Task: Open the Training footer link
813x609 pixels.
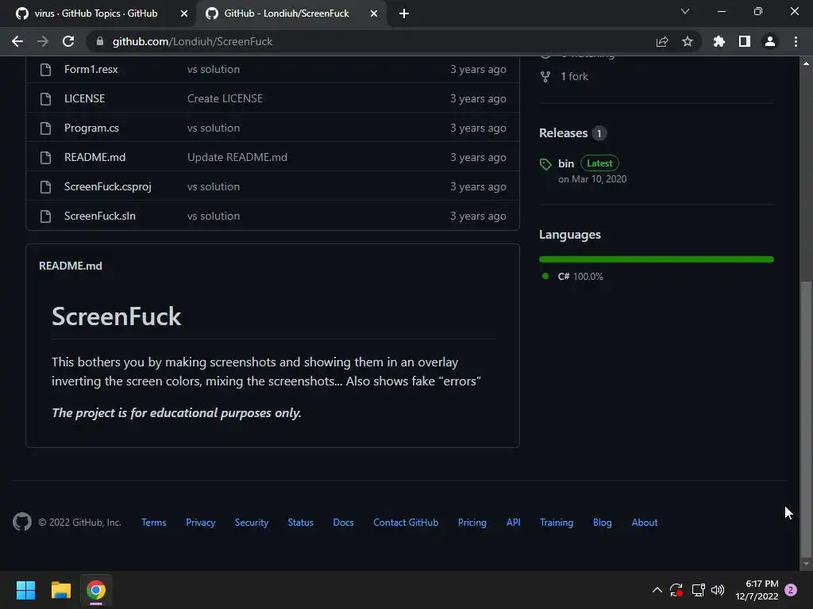Action: coord(557,523)
